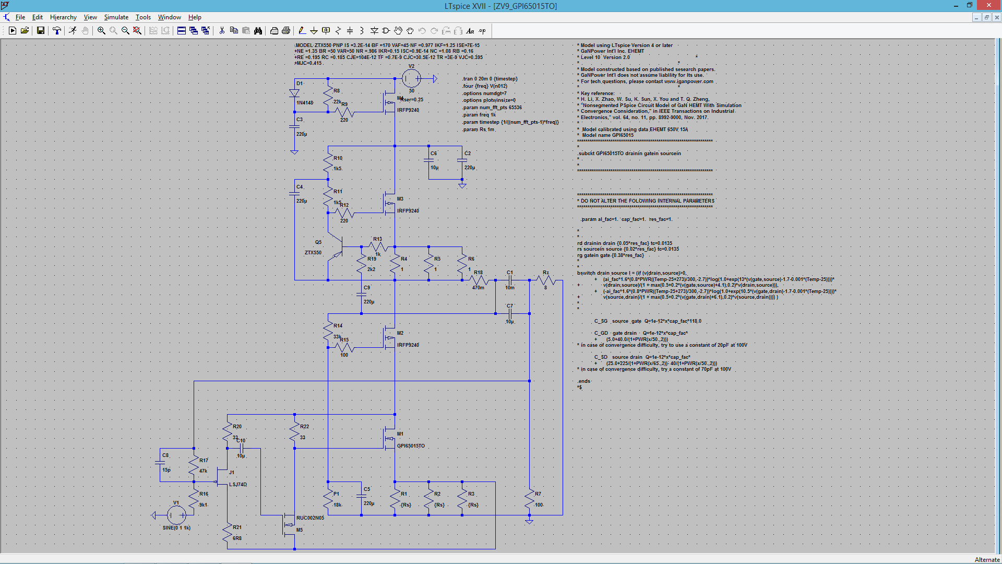Click the Cascade windows icon
The width and height of the screenshot is (1002, 564).
(193, 31)
